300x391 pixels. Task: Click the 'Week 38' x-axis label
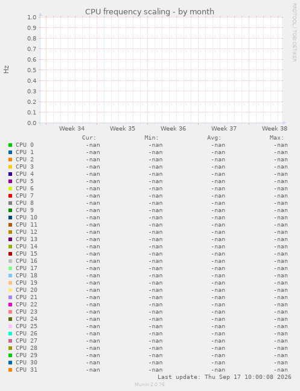pyautogui.click(x=275, y=129)
